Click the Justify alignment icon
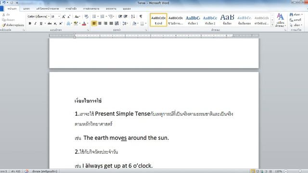This screenshot has height=173, width=308. (111, 24)
